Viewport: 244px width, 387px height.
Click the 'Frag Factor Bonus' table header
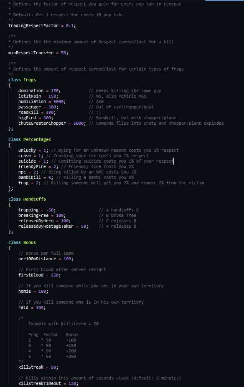(53, 335)
